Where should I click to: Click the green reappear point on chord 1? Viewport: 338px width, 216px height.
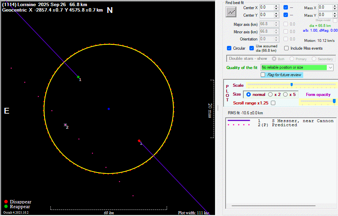tap(78, 77)
